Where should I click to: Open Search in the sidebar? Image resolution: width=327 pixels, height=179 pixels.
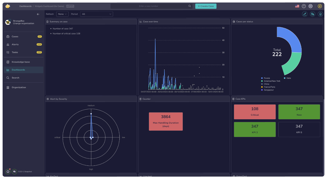click(23, 78)
